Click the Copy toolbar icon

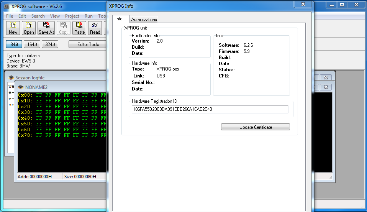64,28
